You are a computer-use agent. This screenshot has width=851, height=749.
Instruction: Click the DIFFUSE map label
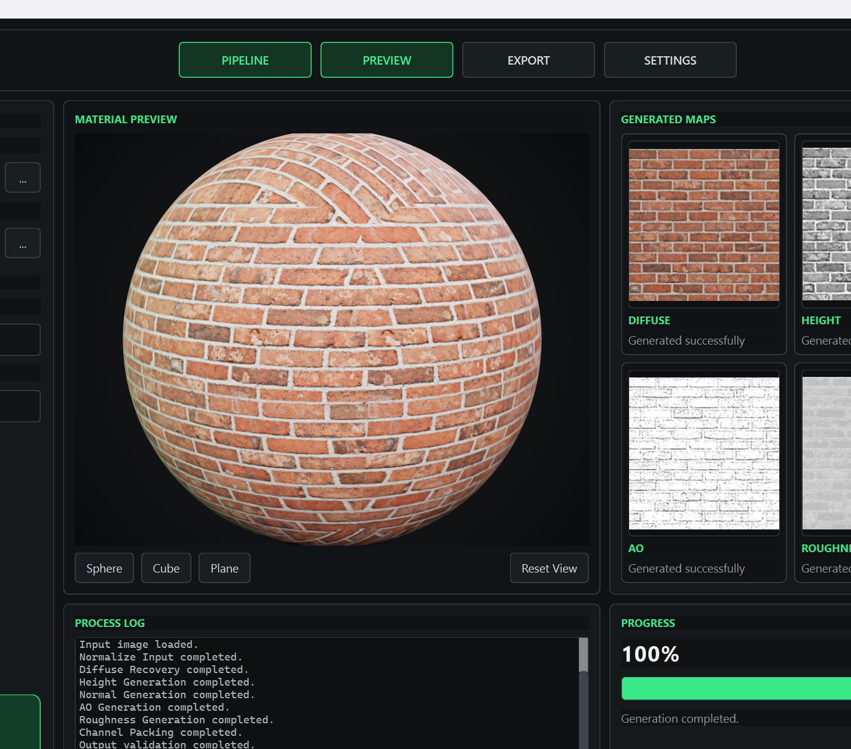coord(649,320)
